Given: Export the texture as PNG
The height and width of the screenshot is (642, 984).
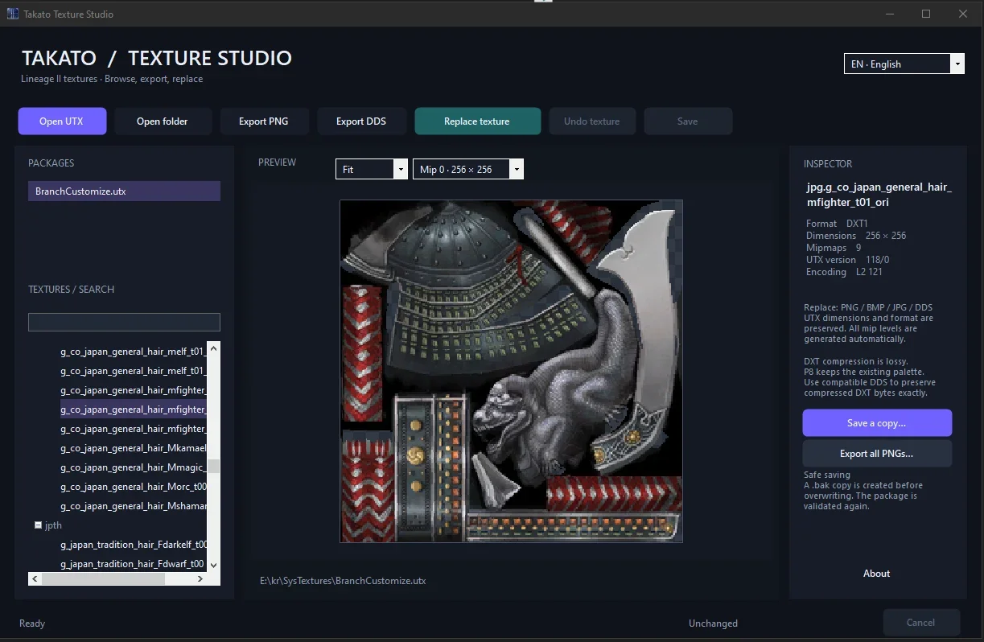Looking at the screenshot, I should (x=264, y=121).
